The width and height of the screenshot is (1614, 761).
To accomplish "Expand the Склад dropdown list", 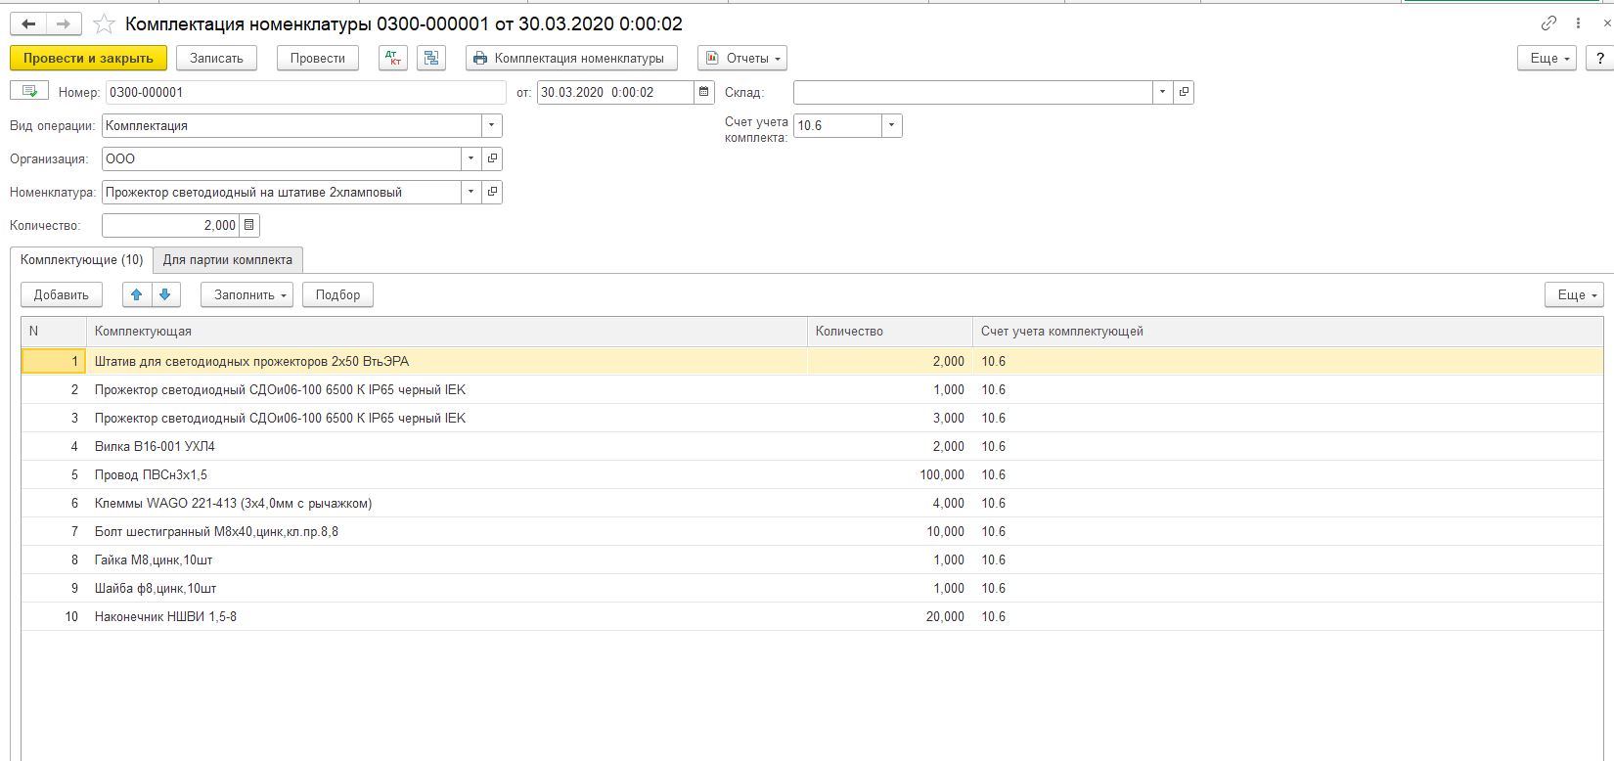I will point(1162,92).
